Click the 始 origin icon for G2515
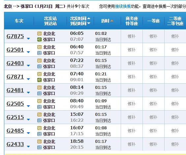This screenshot has width=186, height=155. 39,115
